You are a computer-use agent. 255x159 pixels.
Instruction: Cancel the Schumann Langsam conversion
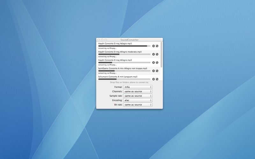coord(153,79)
